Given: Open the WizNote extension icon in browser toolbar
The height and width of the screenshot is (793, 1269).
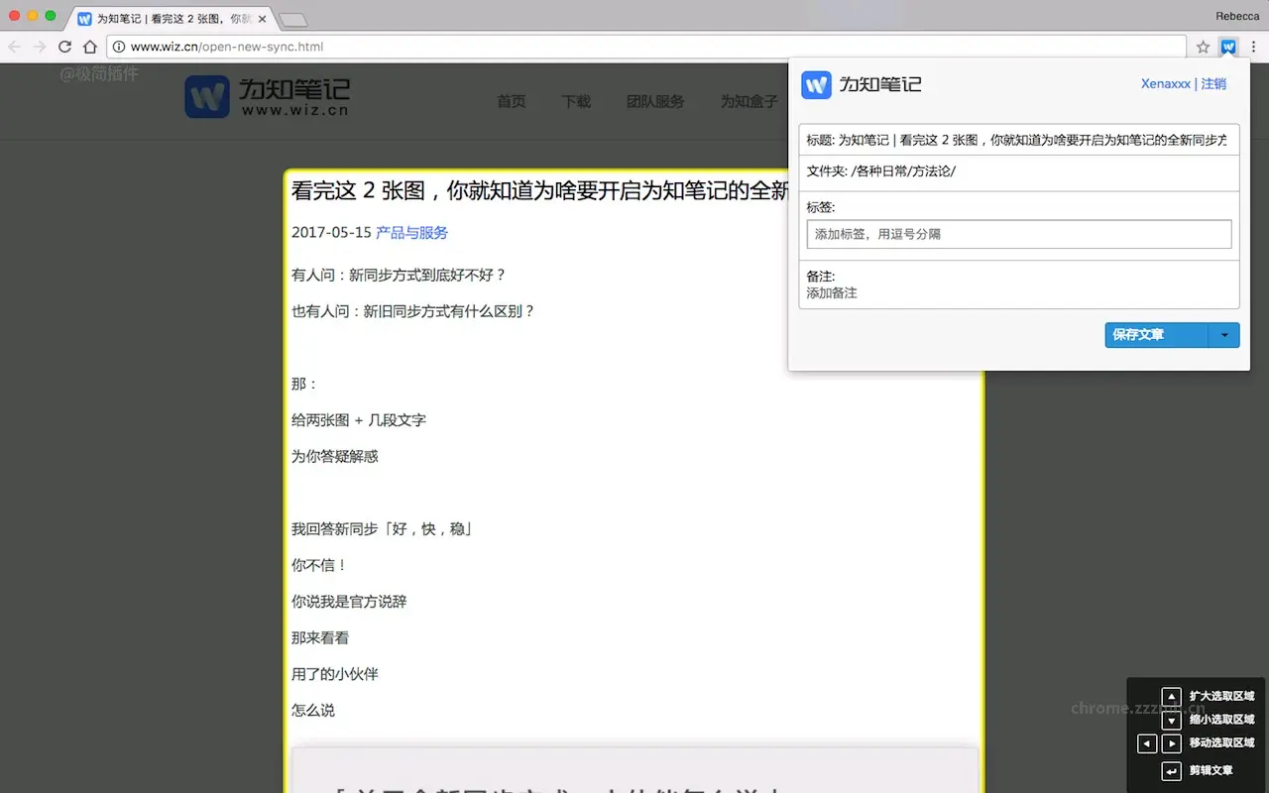Looking at the screenshot, I should [1228, 47].
